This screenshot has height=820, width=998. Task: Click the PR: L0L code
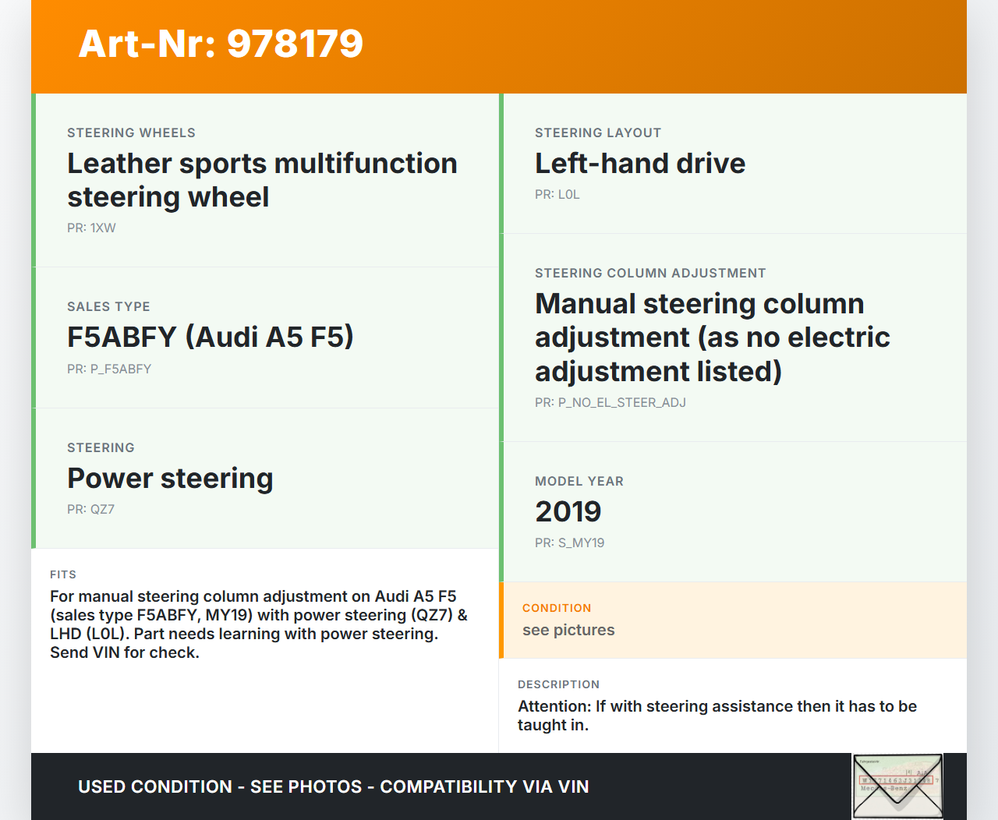click(x=557, y=195)
